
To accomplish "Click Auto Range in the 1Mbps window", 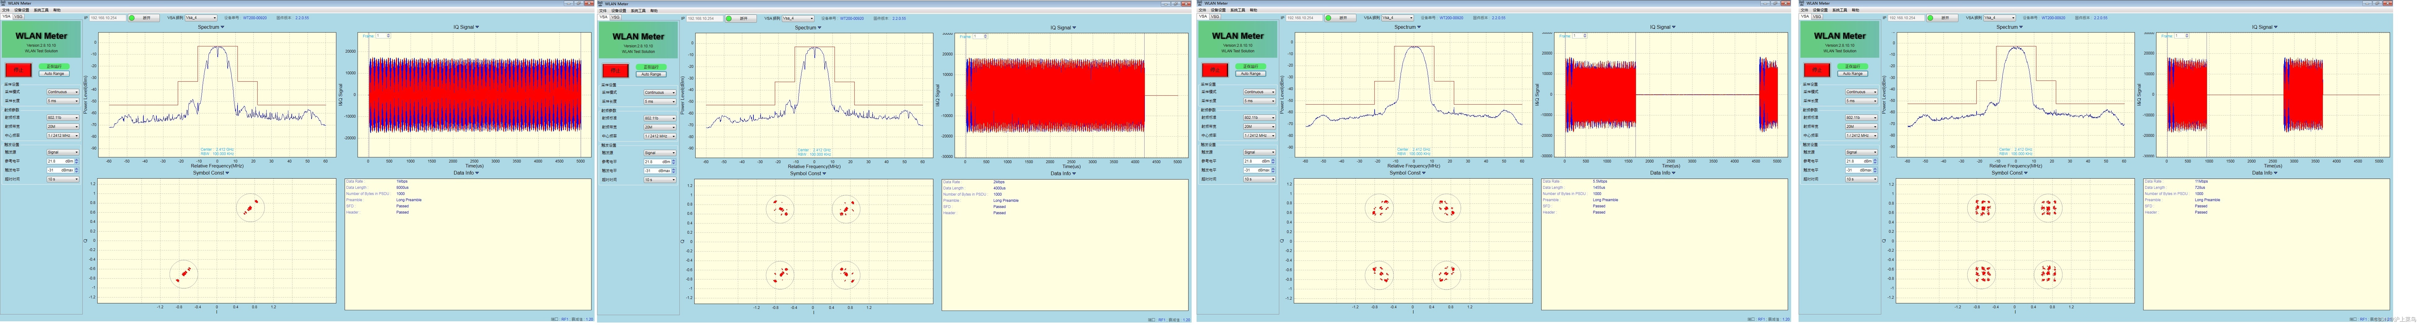I will pyautogui.click(x=55, y=73).
